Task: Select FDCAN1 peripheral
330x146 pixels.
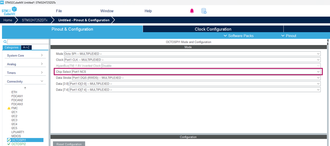Action: [x=17, y=96]
